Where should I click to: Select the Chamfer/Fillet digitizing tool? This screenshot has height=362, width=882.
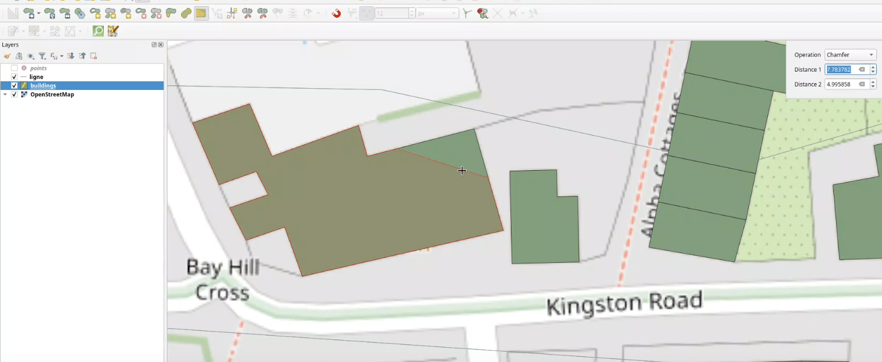click(201, 13)
